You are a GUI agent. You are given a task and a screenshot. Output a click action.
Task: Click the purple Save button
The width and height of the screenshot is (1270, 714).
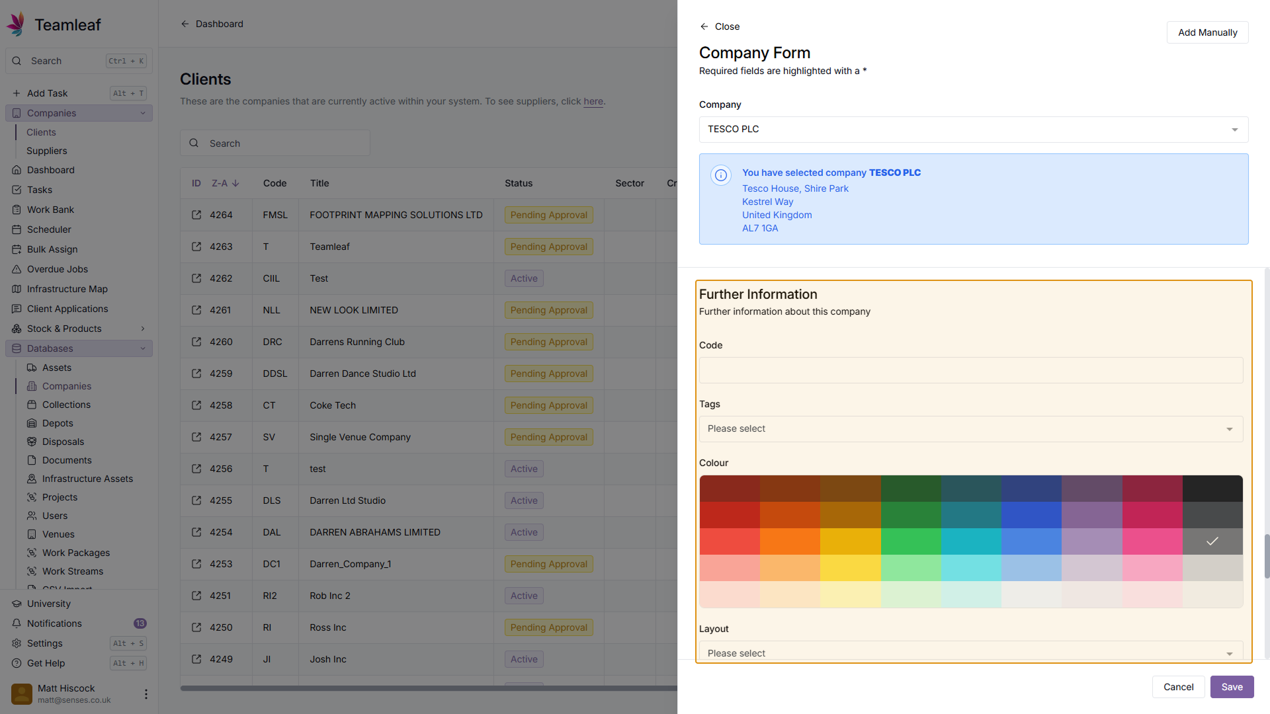point(1232,687)
